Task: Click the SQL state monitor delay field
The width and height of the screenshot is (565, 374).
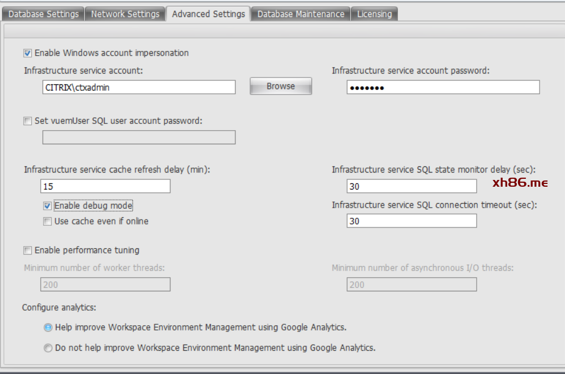Action: pyautogui.click(x=412, y=186)
